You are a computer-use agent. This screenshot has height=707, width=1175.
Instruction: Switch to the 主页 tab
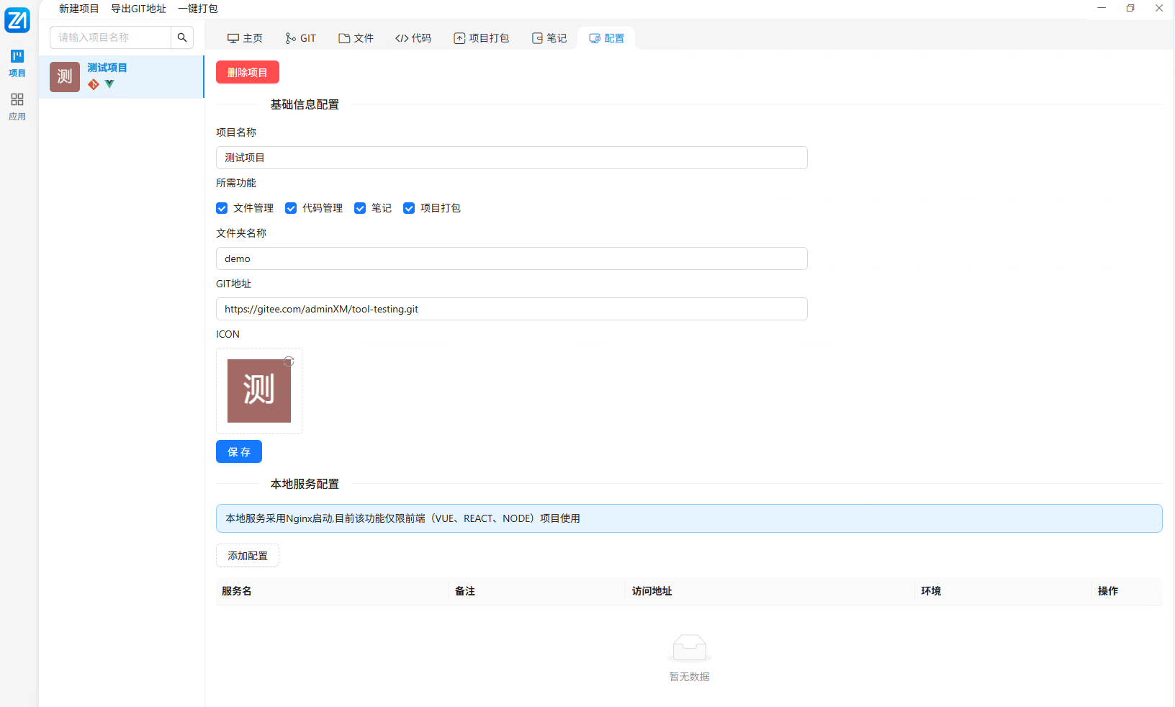(245, 38)
